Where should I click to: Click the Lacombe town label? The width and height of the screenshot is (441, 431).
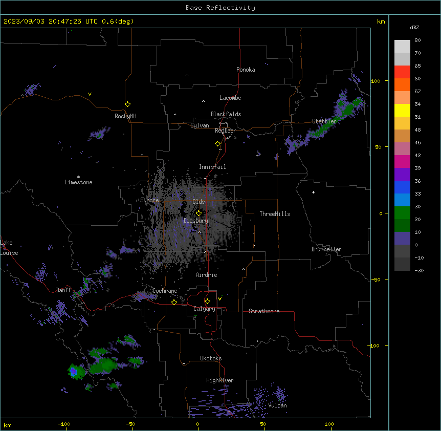(230, 98)
